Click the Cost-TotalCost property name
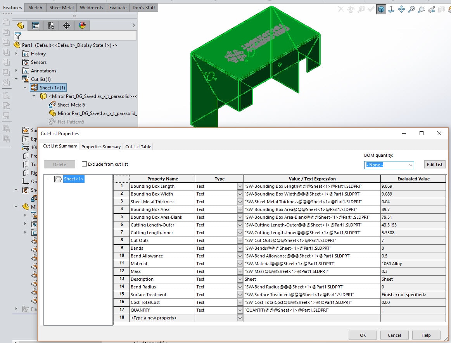 [x=162, y=302]
